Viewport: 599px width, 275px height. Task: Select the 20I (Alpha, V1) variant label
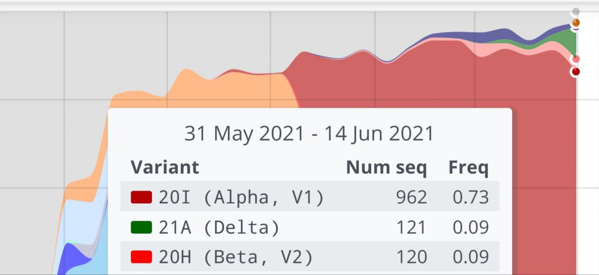point(241,197)
